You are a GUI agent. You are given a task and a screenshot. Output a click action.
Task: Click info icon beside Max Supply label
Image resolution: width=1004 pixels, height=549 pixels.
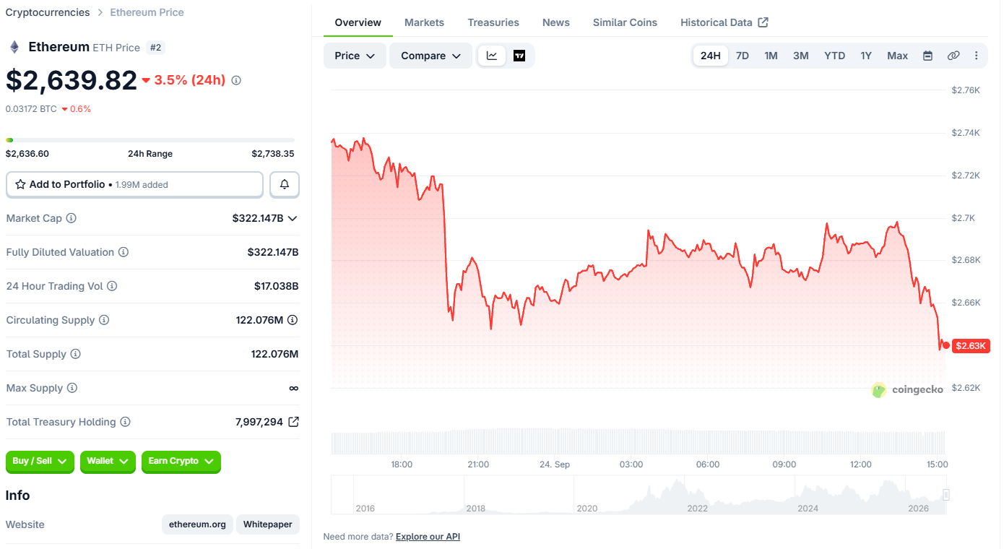pos(72,388)
